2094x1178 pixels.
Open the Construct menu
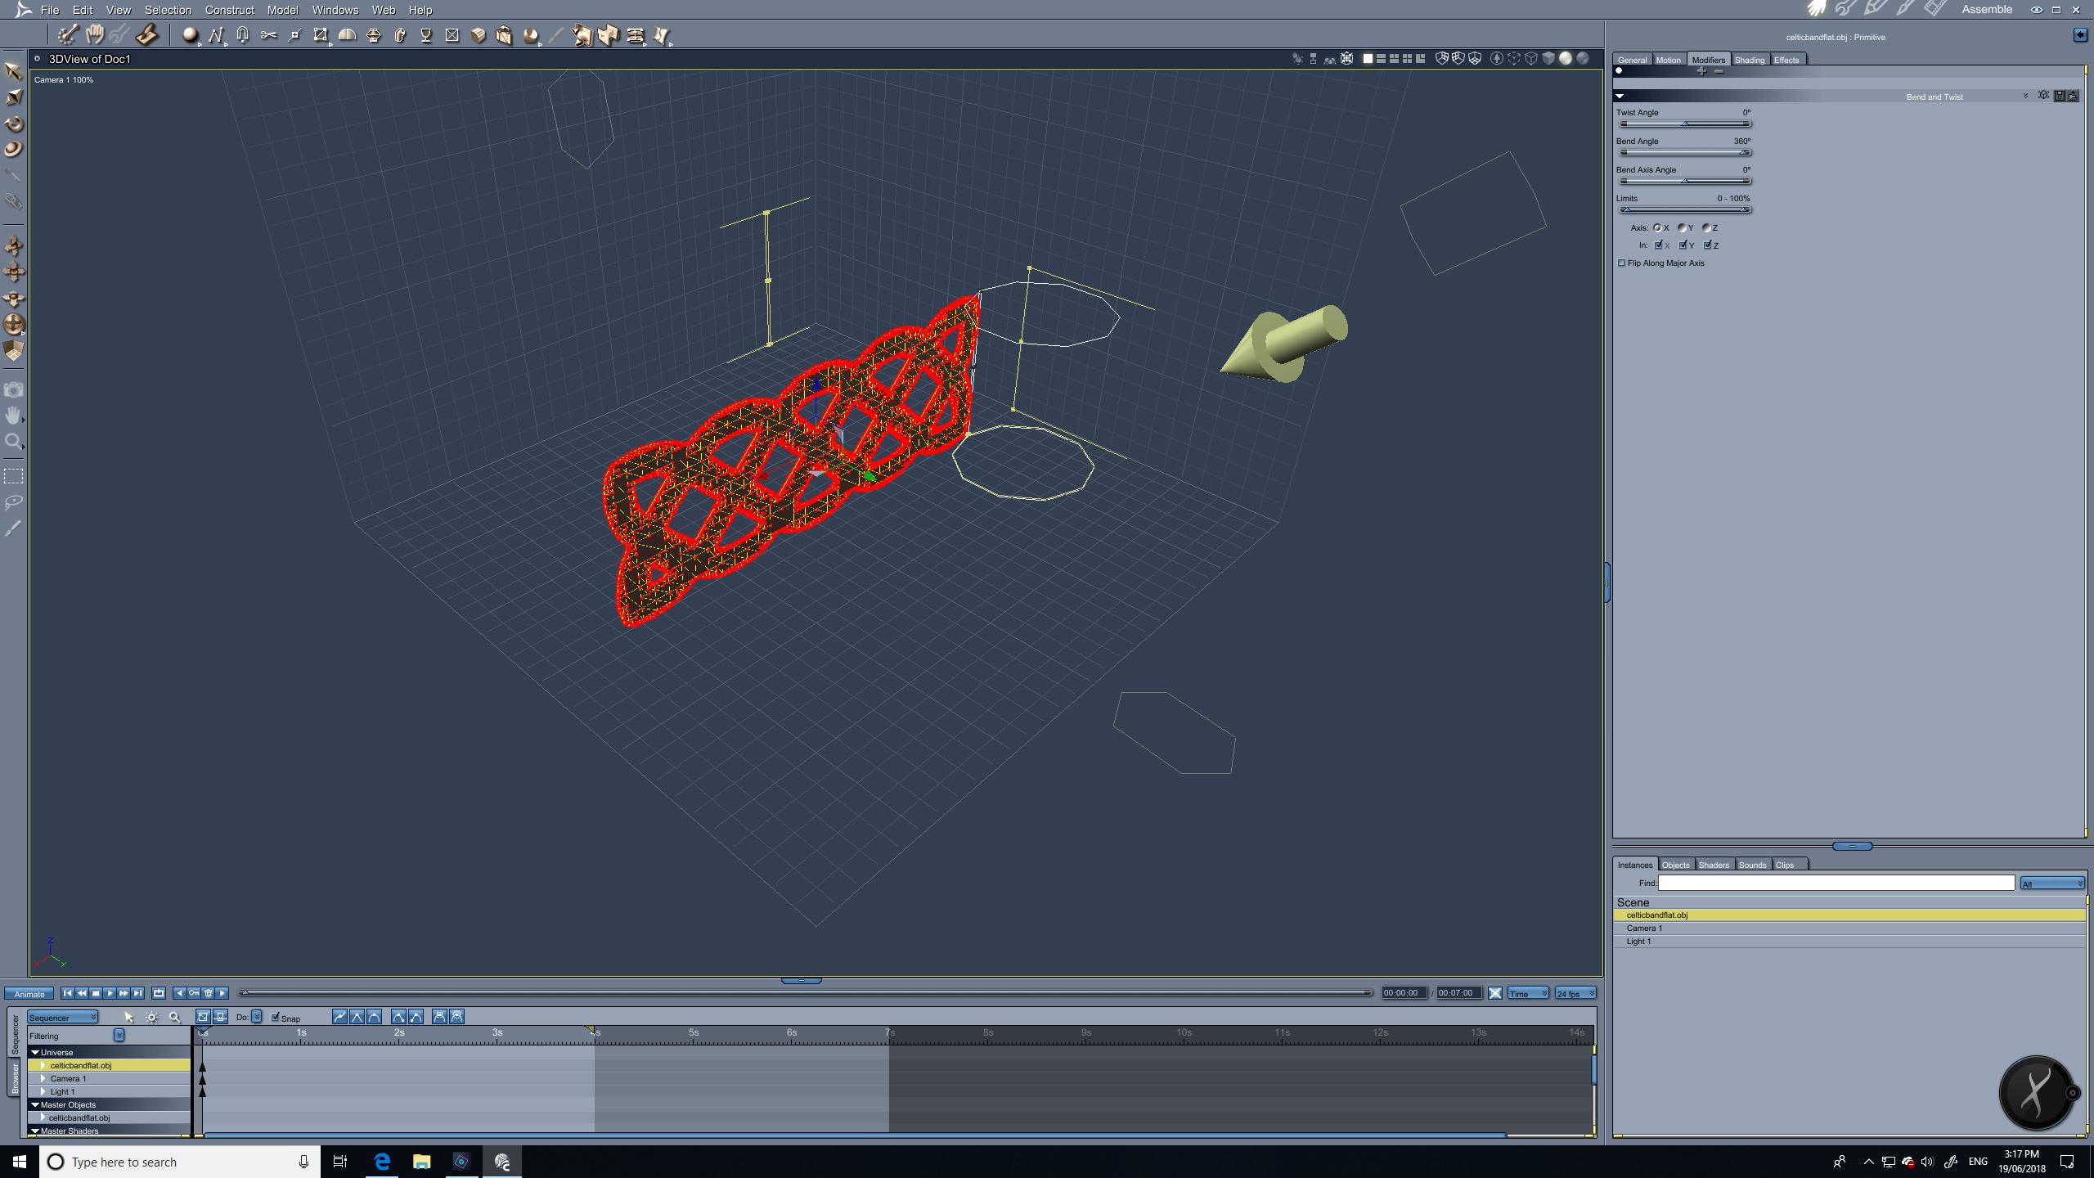229,10
